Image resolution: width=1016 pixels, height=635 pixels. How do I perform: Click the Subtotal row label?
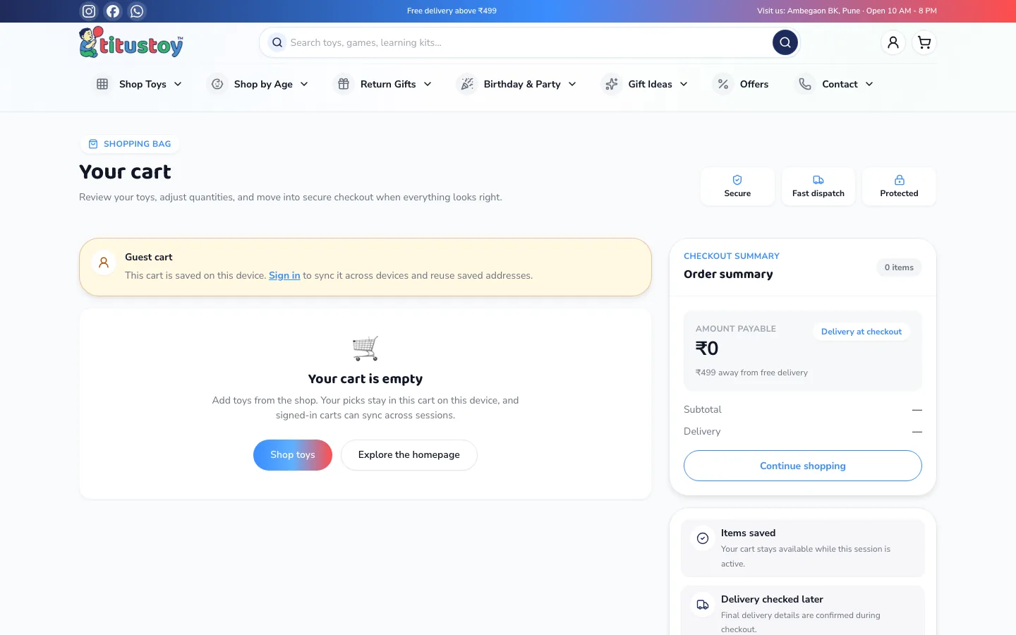tap(702, 409)
